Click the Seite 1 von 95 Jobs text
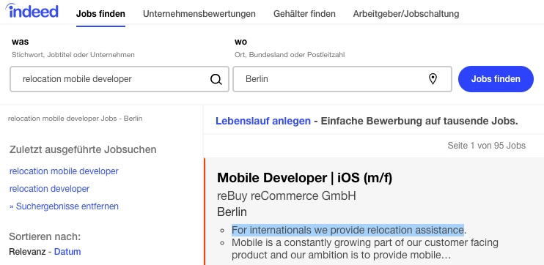 (486, 146)
